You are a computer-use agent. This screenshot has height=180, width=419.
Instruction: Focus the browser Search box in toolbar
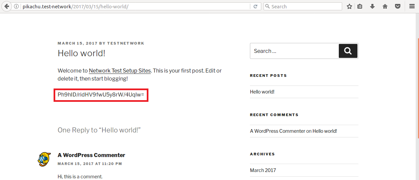tap(303, 6)
